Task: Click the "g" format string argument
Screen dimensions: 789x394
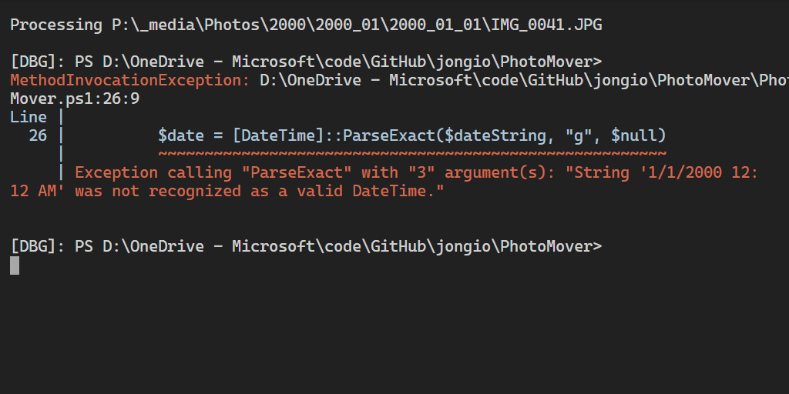Action: pyautogui.click(x=574, y=135)
